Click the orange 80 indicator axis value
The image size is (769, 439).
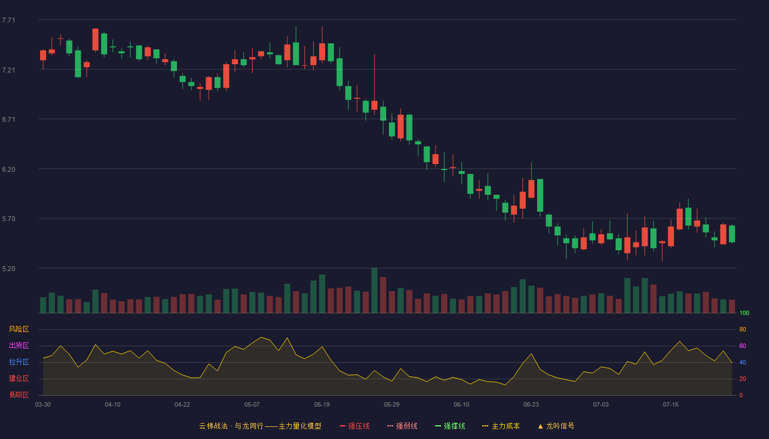[x=743, y=330]
